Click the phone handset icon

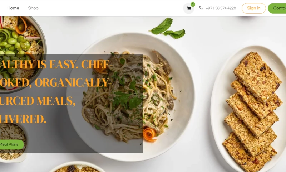201,8
